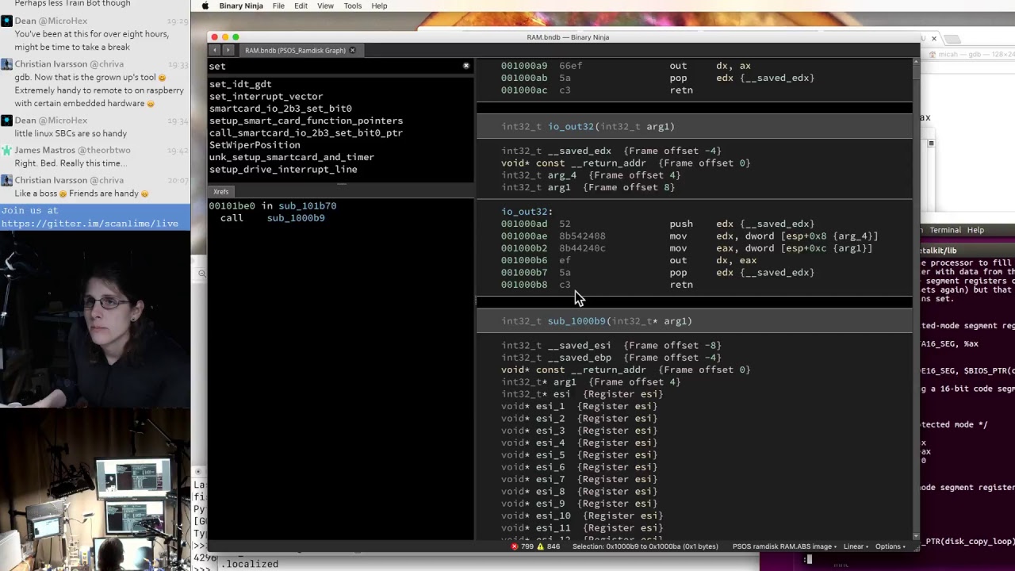
Task: Go forward with the navigation forward arrow
Action: pos(228,50)
